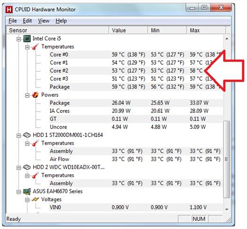
Task: Click the Powers flame icon
Action: (x=35, y=95)
